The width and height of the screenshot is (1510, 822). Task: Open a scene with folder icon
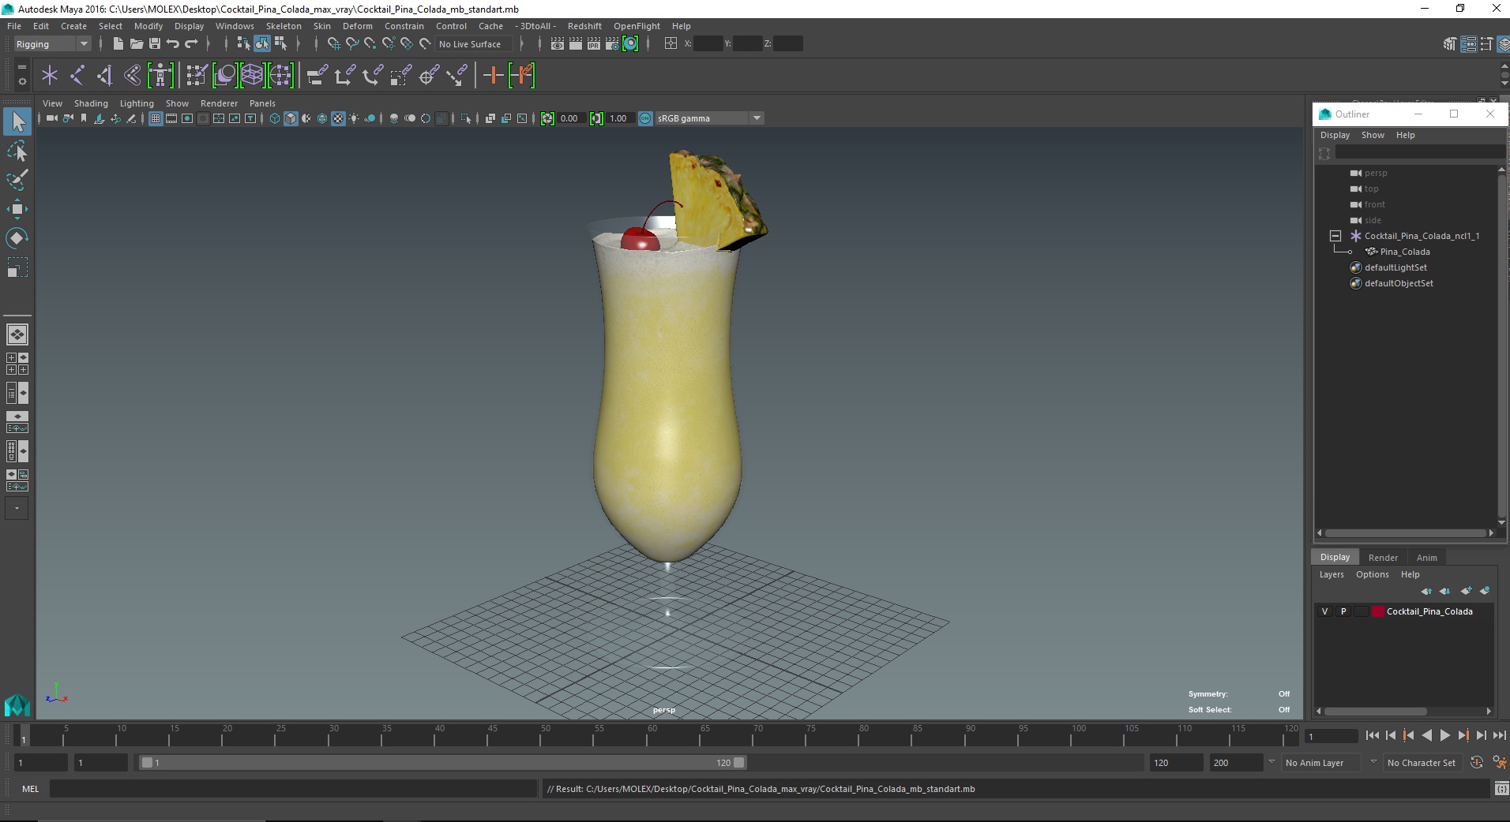coord(136,44)
